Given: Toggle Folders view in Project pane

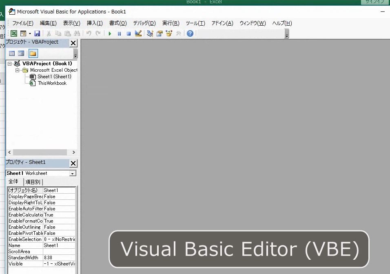Looking at the screenshot, I should click(33, 53).
